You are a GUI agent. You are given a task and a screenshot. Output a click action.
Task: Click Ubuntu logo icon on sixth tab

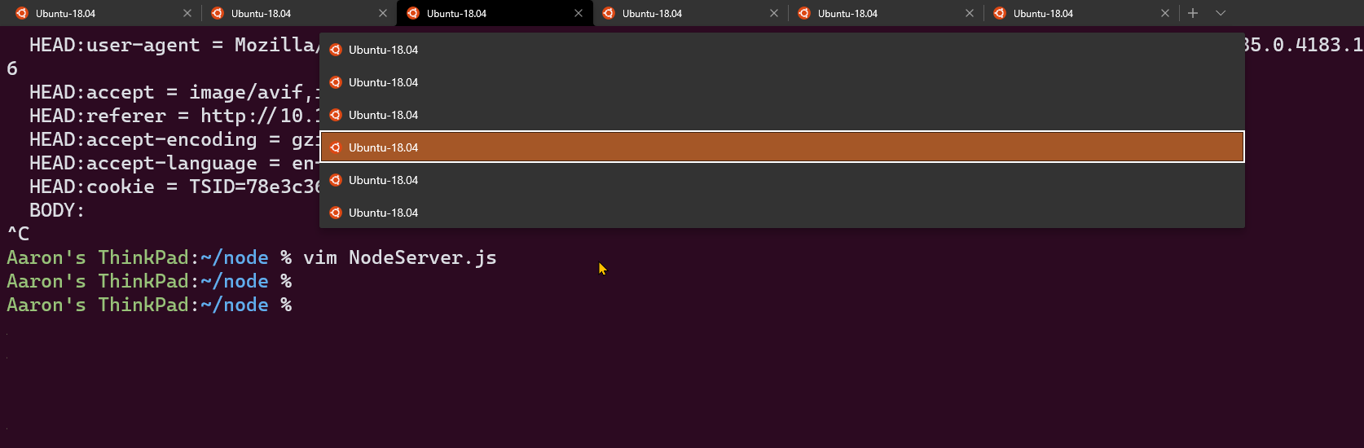[1000, 13]
